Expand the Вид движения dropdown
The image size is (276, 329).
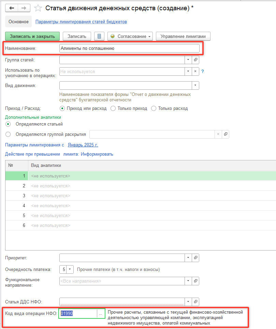(x=195, y=85)
